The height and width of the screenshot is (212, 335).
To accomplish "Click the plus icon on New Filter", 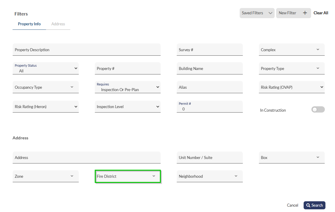I will [x=305, y=13].
